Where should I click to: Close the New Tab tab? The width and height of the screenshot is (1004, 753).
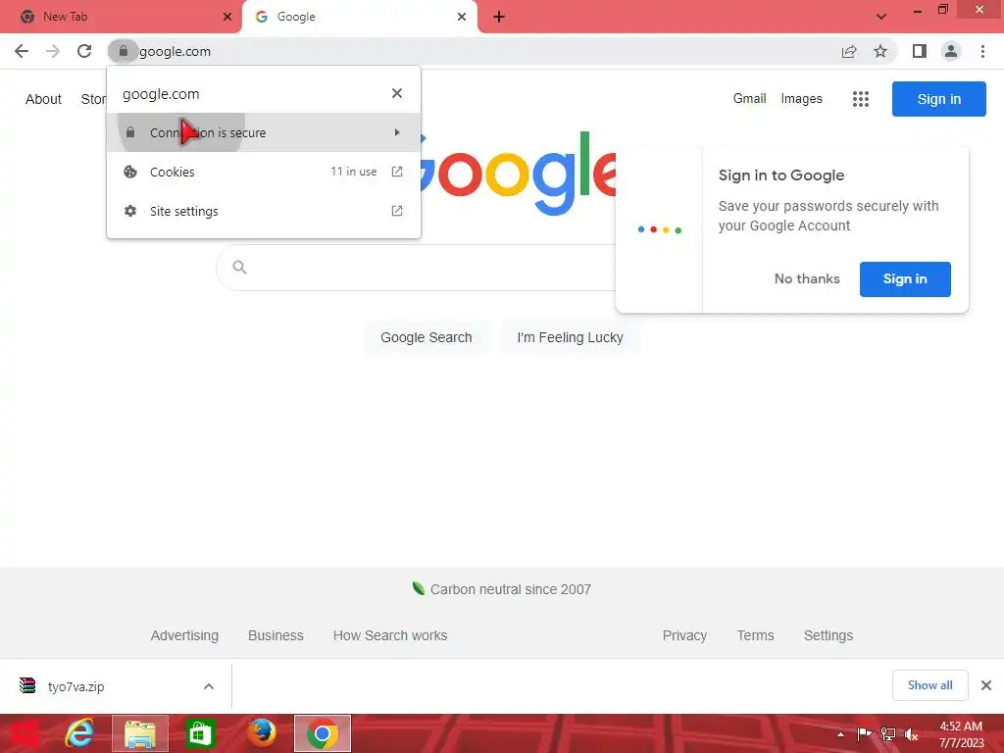pos(227,17)
